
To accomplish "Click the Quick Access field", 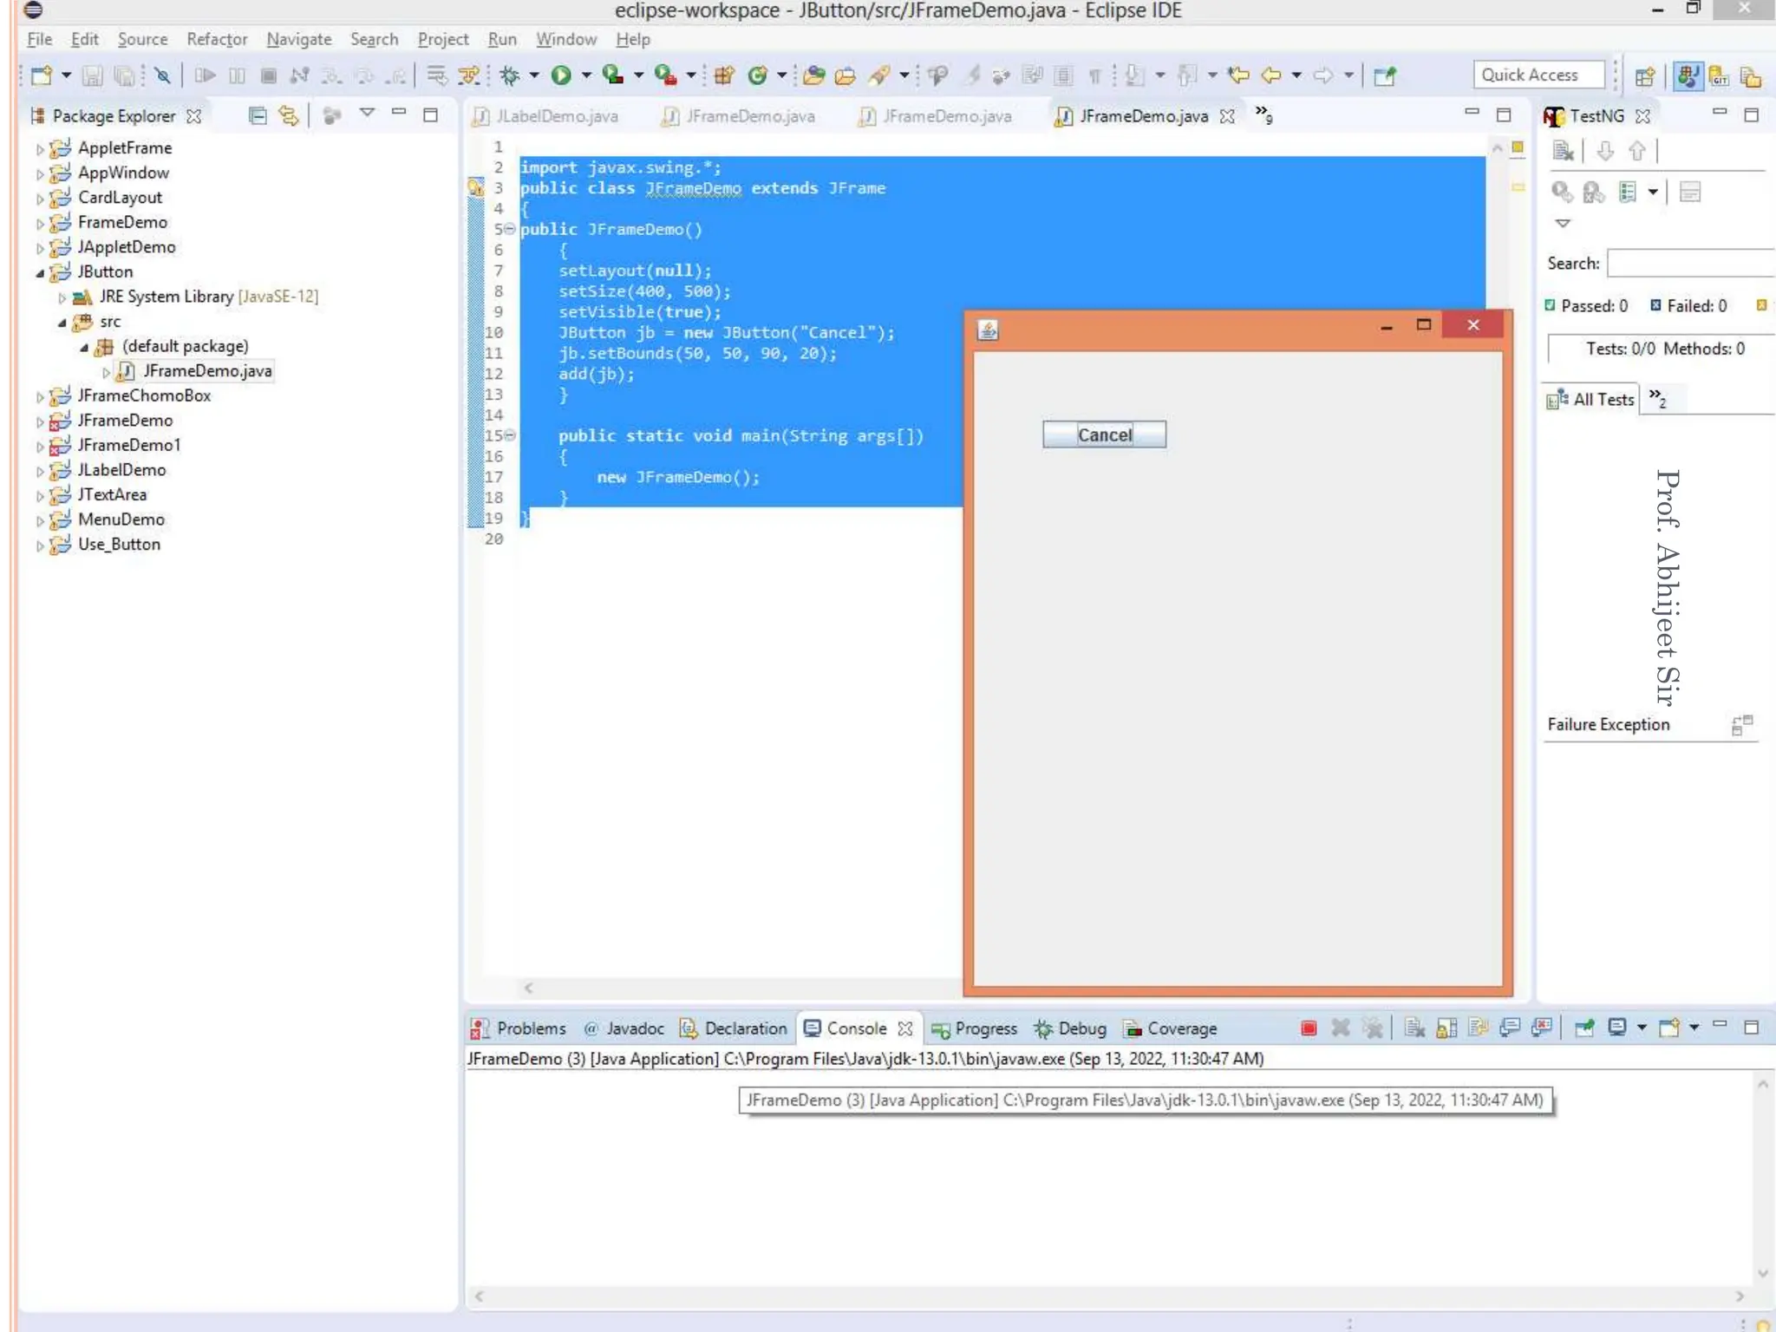I will [x=1538, y=75].
